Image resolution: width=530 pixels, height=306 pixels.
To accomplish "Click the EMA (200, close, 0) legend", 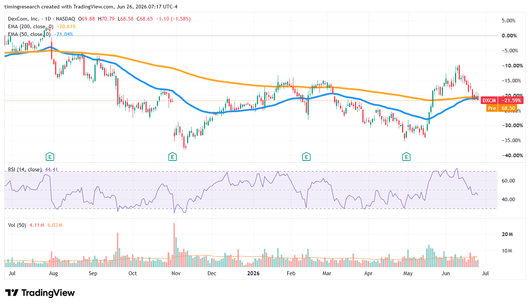I will [31, 26].
